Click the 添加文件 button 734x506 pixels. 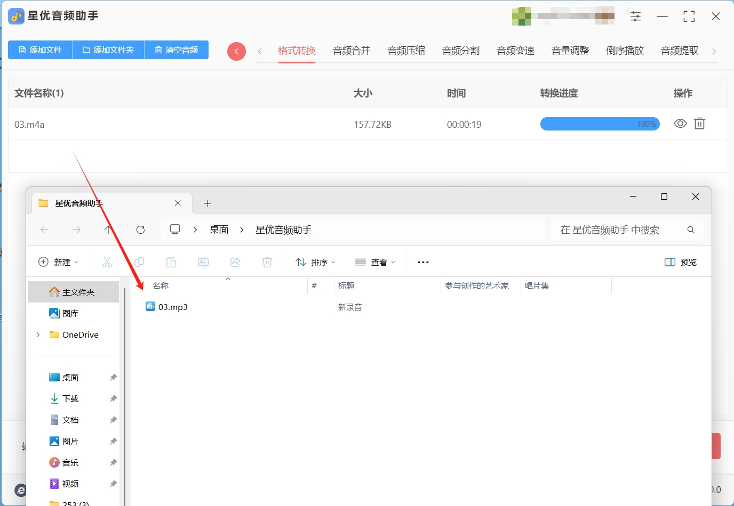click(40, 50)
